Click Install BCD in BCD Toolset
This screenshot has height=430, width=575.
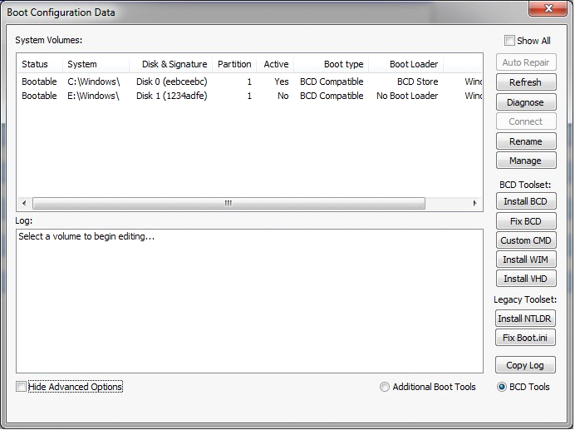click(x=526, y=201)
